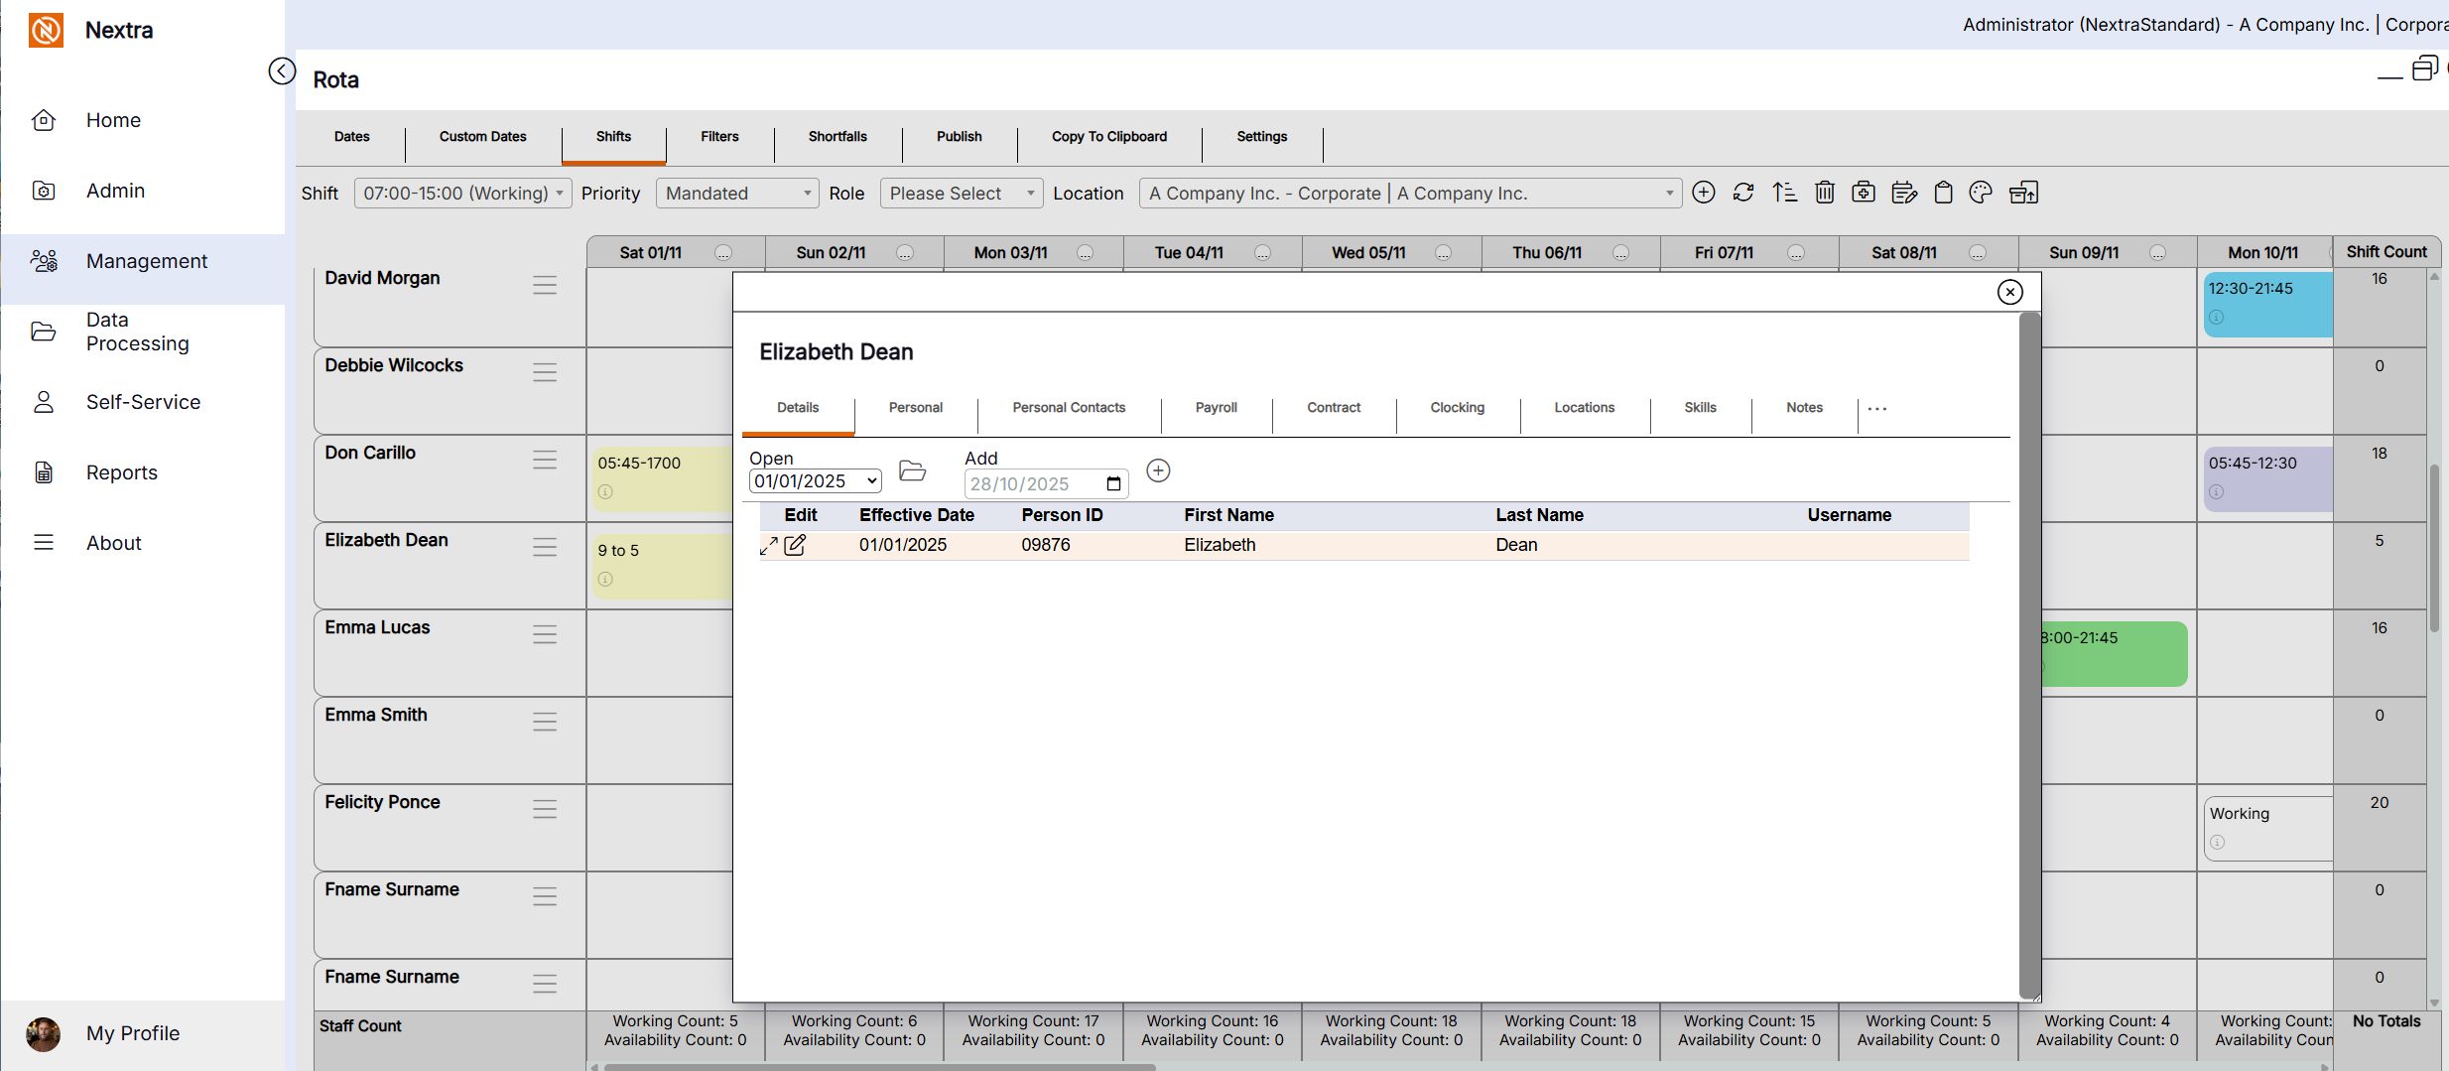Go to Home in the sidebar
Image resolution: width=2449 pixels, height=1071 pixels.
point(143,120)
